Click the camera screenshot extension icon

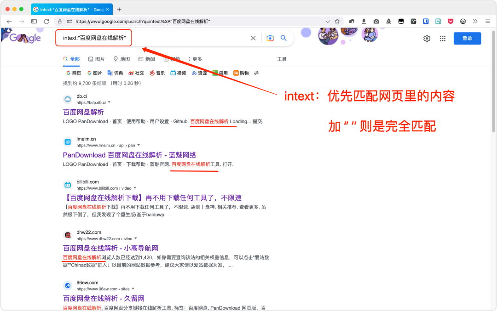376,22
